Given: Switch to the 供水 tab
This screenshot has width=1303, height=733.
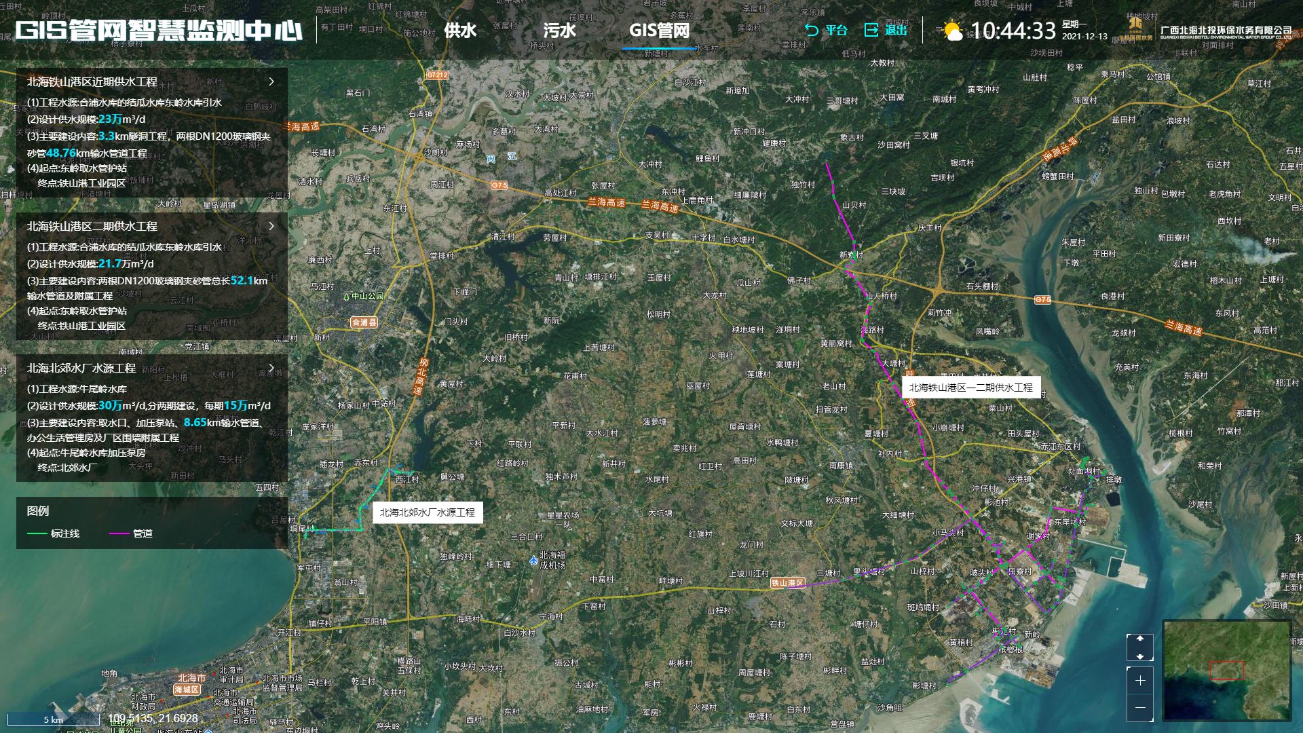Looking at the screenshot, I should (x=460, y=31).
